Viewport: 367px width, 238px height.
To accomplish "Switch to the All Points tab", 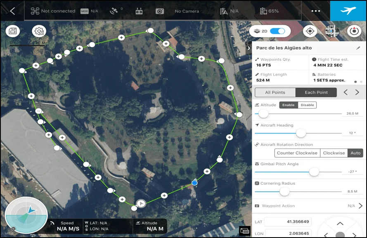I will click(x=275, y=92).
